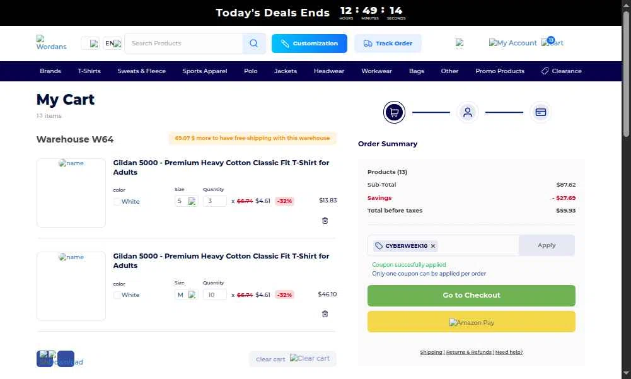631x379 pixels.
Task: Click the Search Products field
Action: [184, 44]
